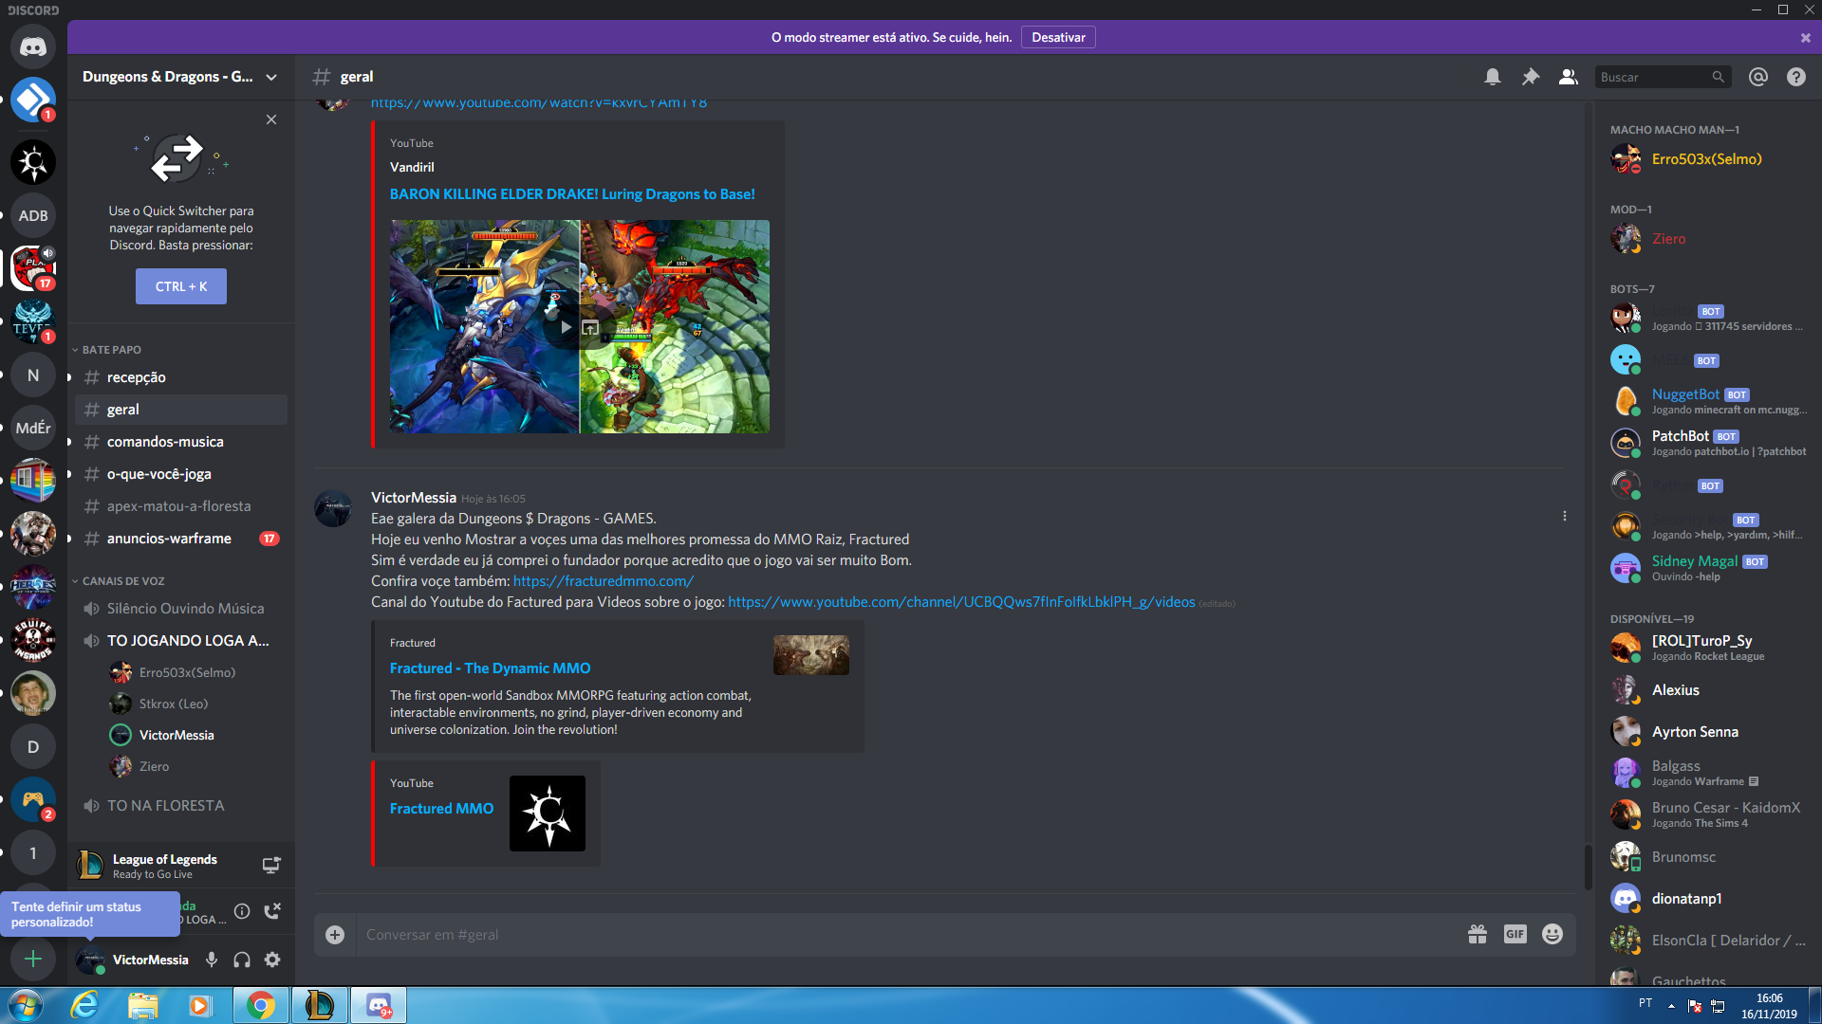Close Quick Switcher tip
Screen dimensions: 1822x1024
tap(271, 119)
